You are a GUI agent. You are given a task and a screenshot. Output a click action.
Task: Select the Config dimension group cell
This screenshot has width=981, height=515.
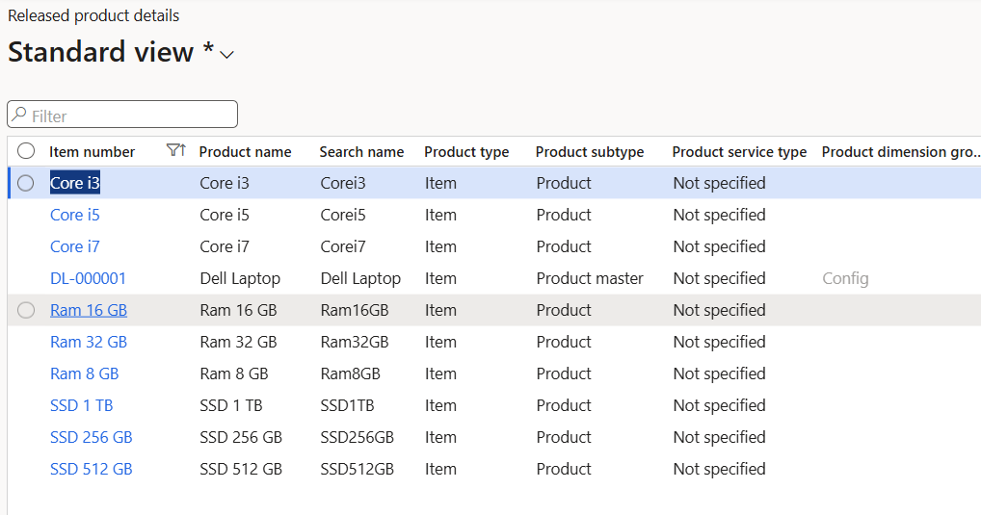click(x=845, y=278)
